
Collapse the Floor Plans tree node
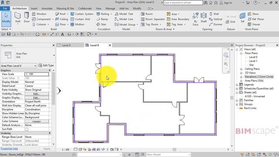(241, 53)
